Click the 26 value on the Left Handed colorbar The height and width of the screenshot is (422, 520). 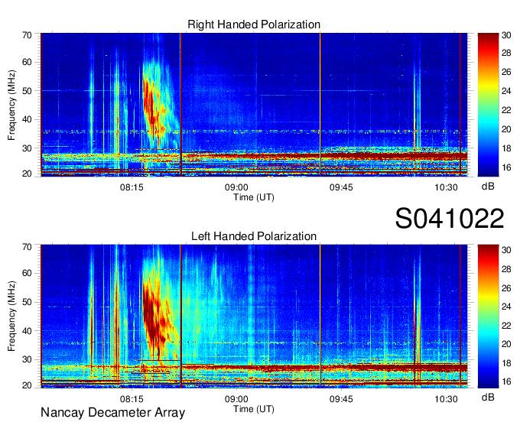tap(506, 288)
